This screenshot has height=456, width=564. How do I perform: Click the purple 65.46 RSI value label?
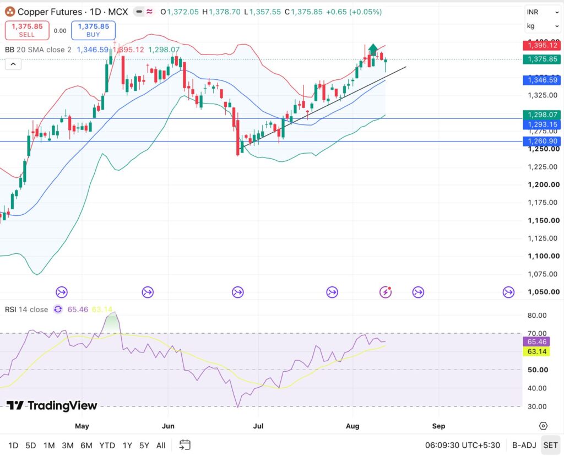pos(536,341)
